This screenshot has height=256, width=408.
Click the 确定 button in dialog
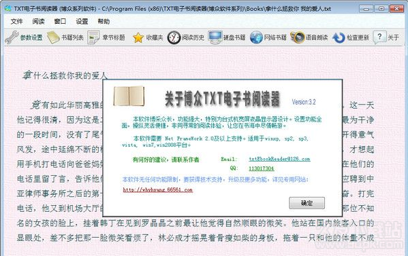click(x=307, y=203)
